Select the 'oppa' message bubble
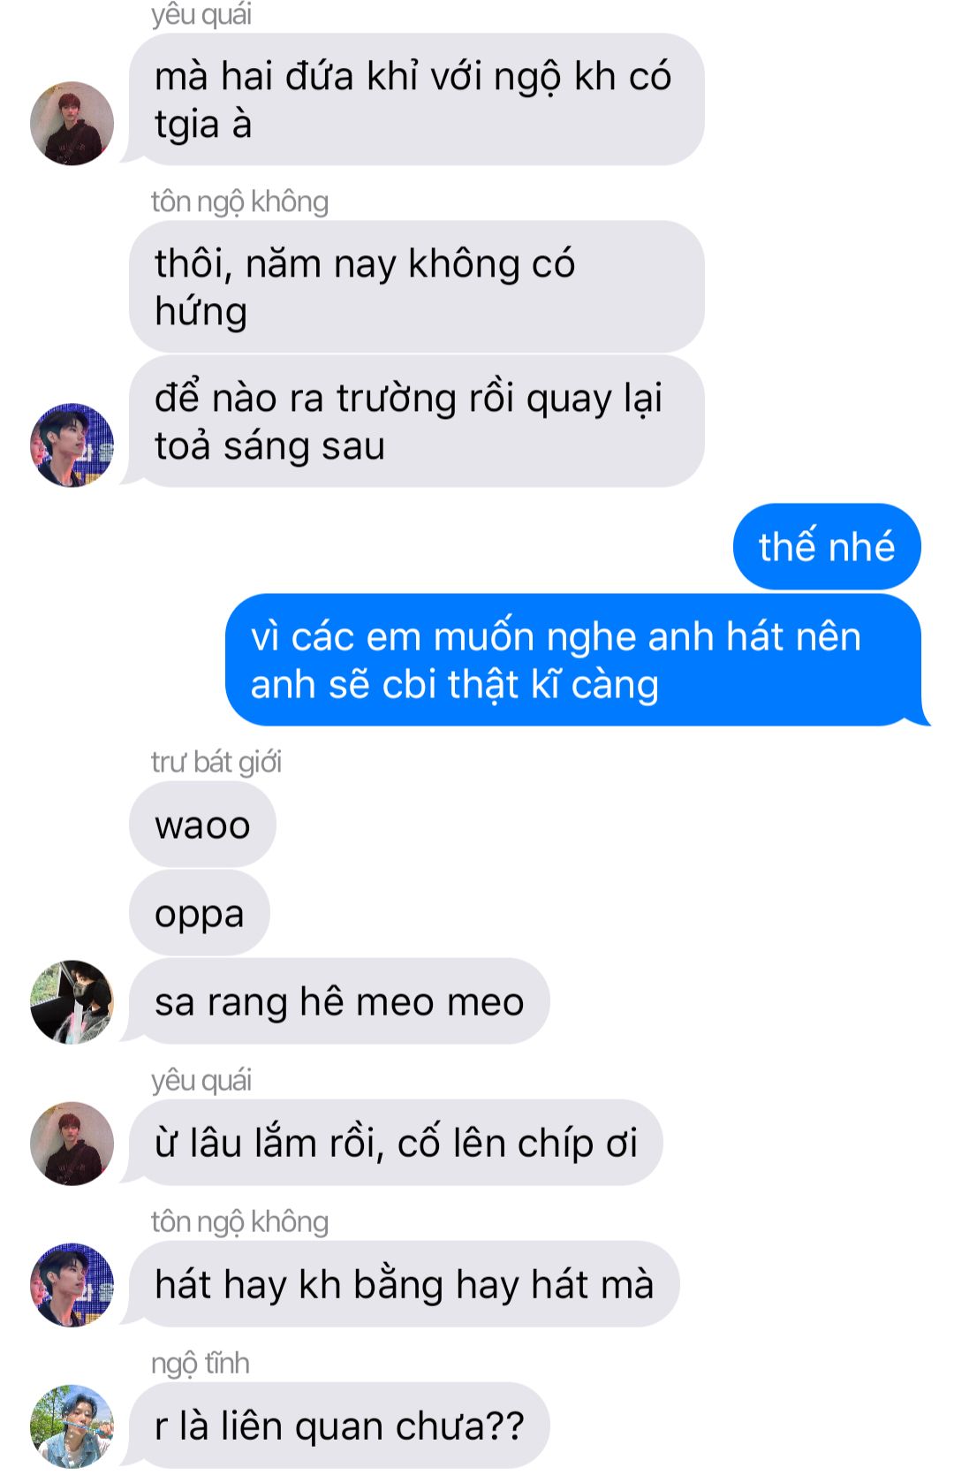Viewport: 954px width, 1483px height. pyautogui.click(x=200, y=913)
